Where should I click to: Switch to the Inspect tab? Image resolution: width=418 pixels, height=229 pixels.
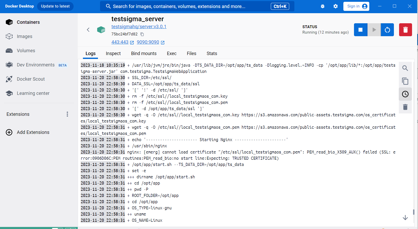pos(113,54)
